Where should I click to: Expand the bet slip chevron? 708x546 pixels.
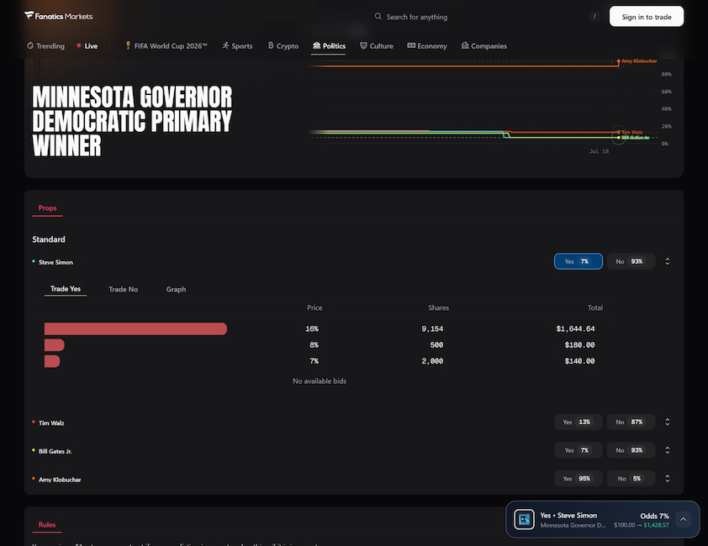click(683, 519)
